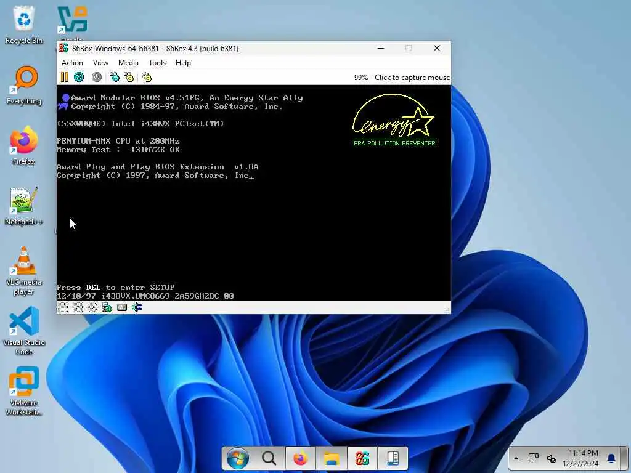Click the CD-ROM disc status icon

tap(92, 308)
